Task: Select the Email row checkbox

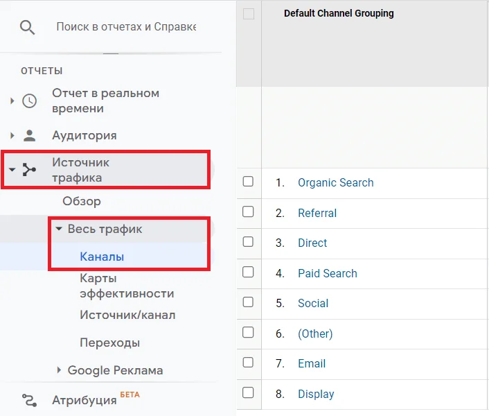Action: pyautogui.click(x=248, y=363)
